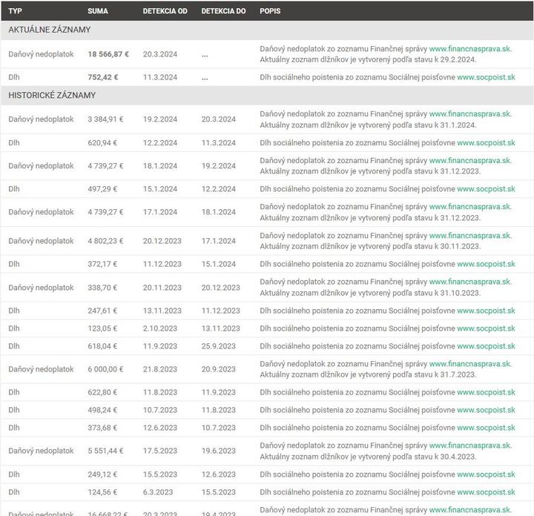Follow socpoist.sk link in 620,94 € row
The width and height of the screenshot is (534, 516).
[x=486, y=142]
